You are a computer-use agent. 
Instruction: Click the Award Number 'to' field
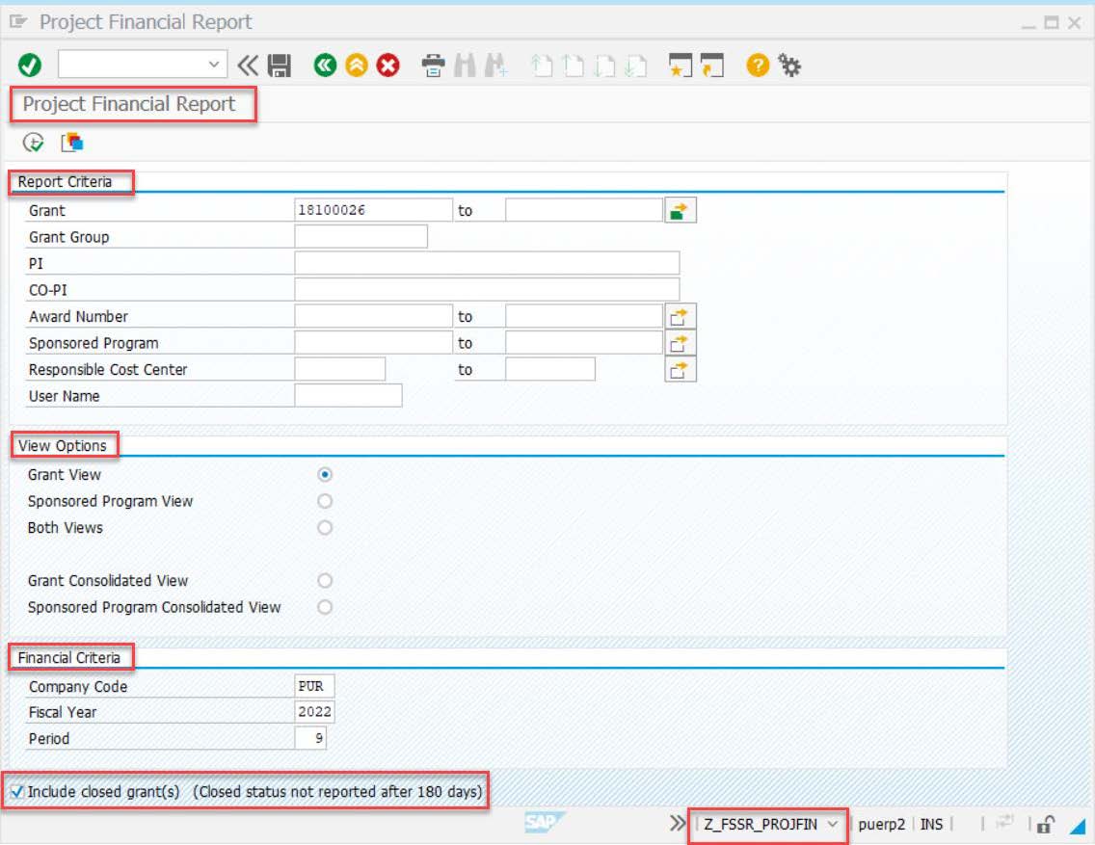coord(584,316)
